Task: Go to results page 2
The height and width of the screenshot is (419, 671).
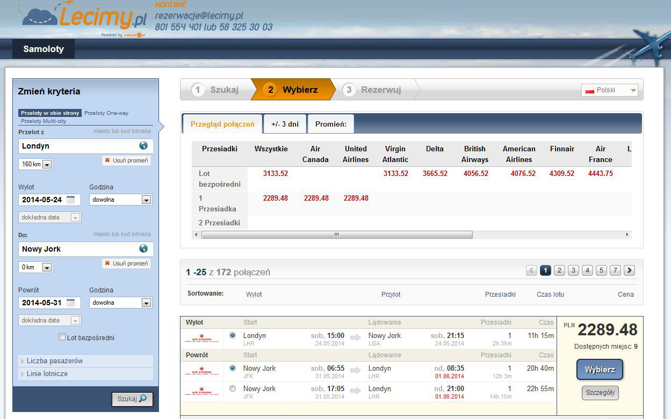Action: pyautogui.click(x=559, y=270)
